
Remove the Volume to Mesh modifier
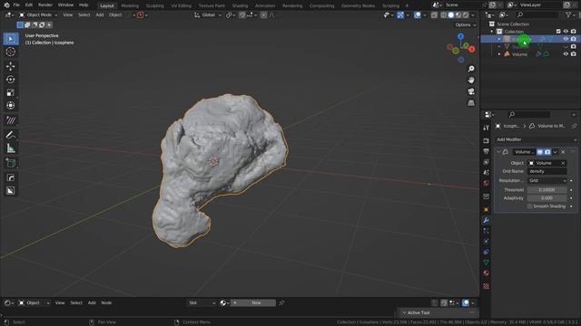pyautogui.click(x=563, y=152)
